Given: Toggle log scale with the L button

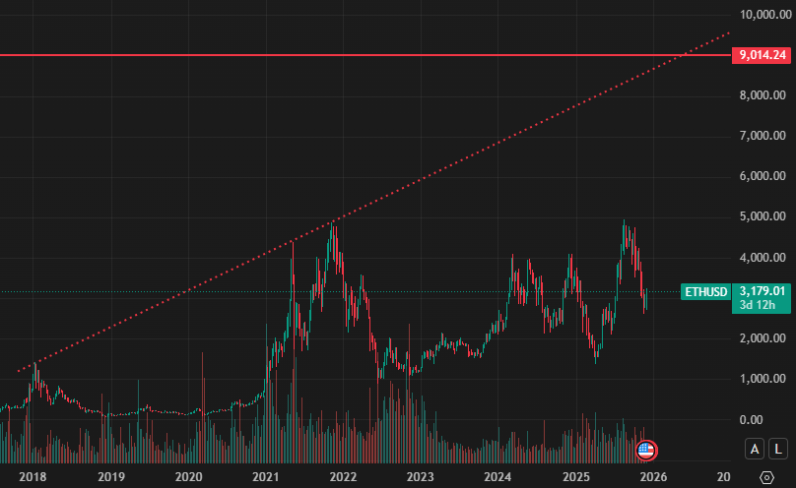Looking at the screenshot, I should click(x=776, y=449).
